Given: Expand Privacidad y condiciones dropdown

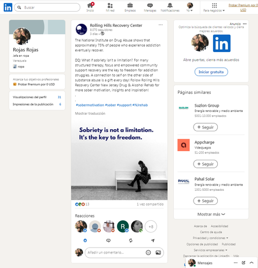Looking at the screenshot, I should [210, 238].
